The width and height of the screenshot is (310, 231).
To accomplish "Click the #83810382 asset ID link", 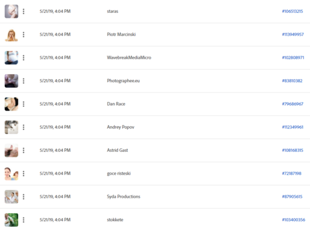I will (292, 81).
